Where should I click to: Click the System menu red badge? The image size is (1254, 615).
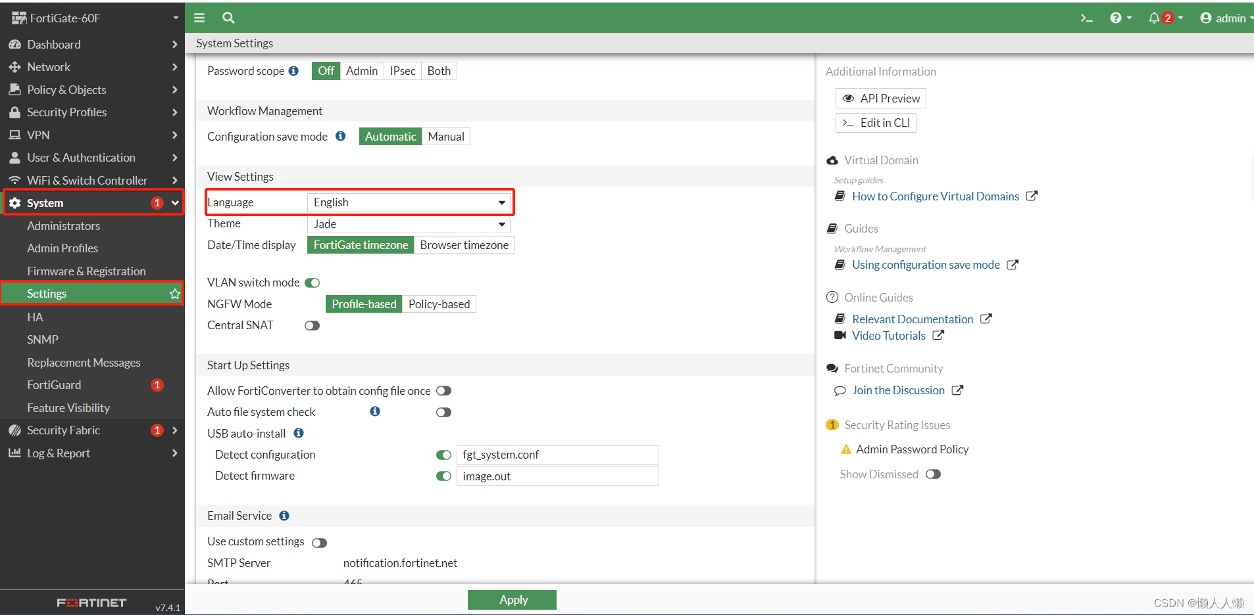(157, 203)
